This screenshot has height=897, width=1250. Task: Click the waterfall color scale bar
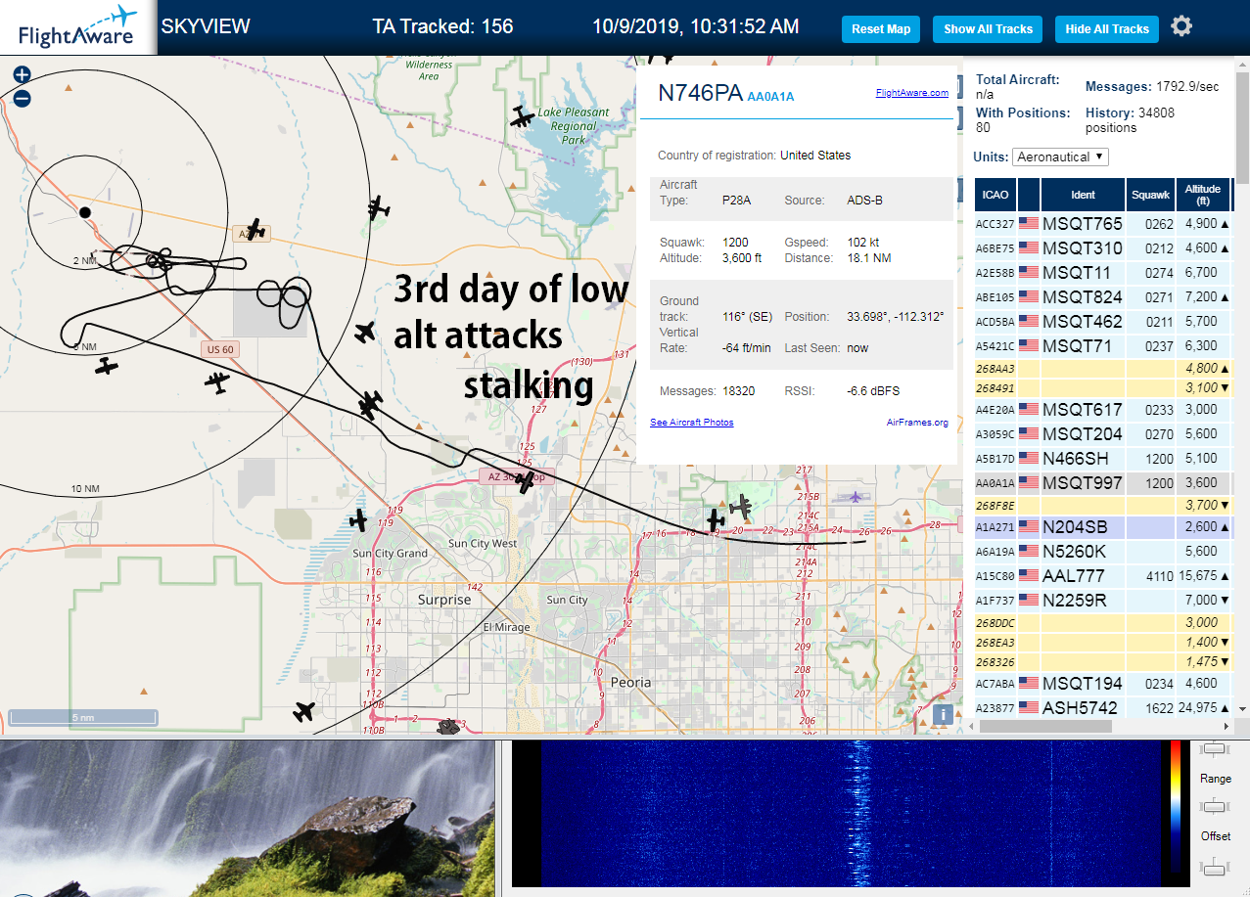click(x=1176, y=806)
